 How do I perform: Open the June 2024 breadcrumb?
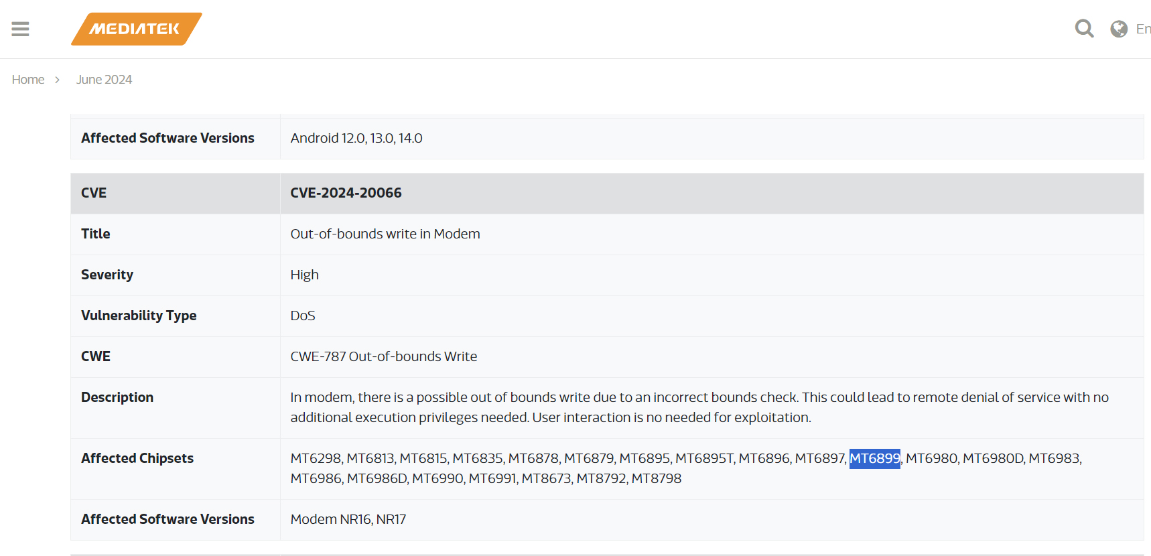[104, 80]
